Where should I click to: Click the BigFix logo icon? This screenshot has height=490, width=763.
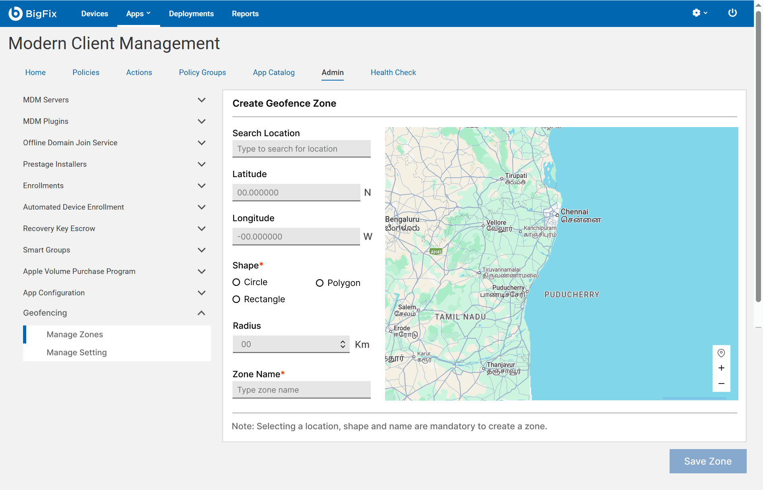pyautogui.click(x=15, y=14)
